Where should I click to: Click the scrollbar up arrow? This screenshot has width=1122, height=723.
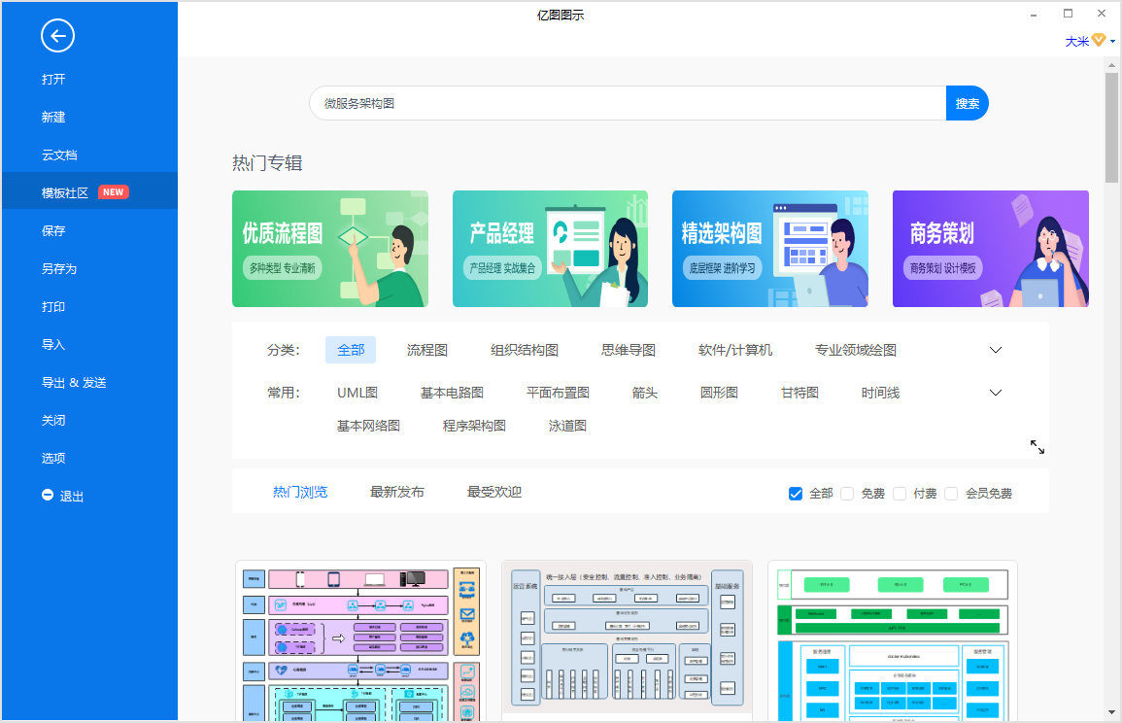(x=1111, y=65)
